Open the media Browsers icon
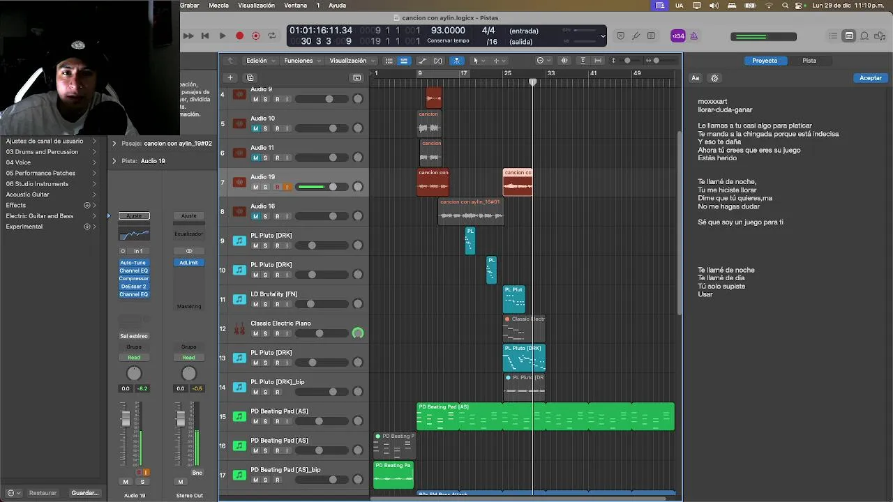 tap(879, 36)
